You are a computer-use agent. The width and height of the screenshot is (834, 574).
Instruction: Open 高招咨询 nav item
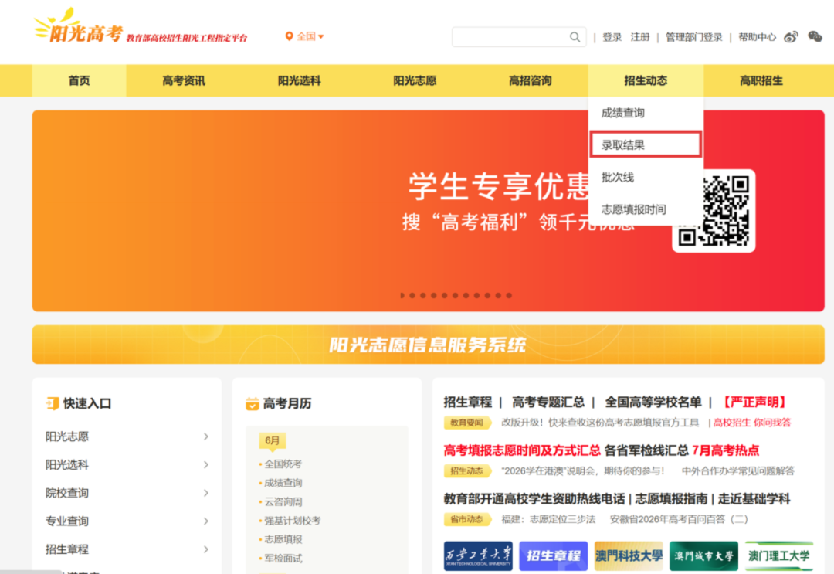pyautogui.click(x=531, y=80)
